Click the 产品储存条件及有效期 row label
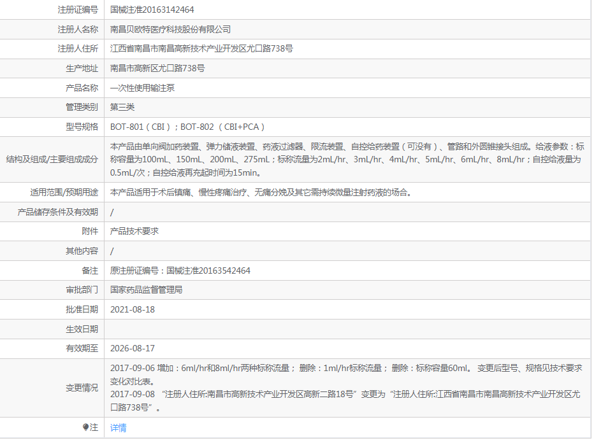594x443 pixels. pos(57,212)
